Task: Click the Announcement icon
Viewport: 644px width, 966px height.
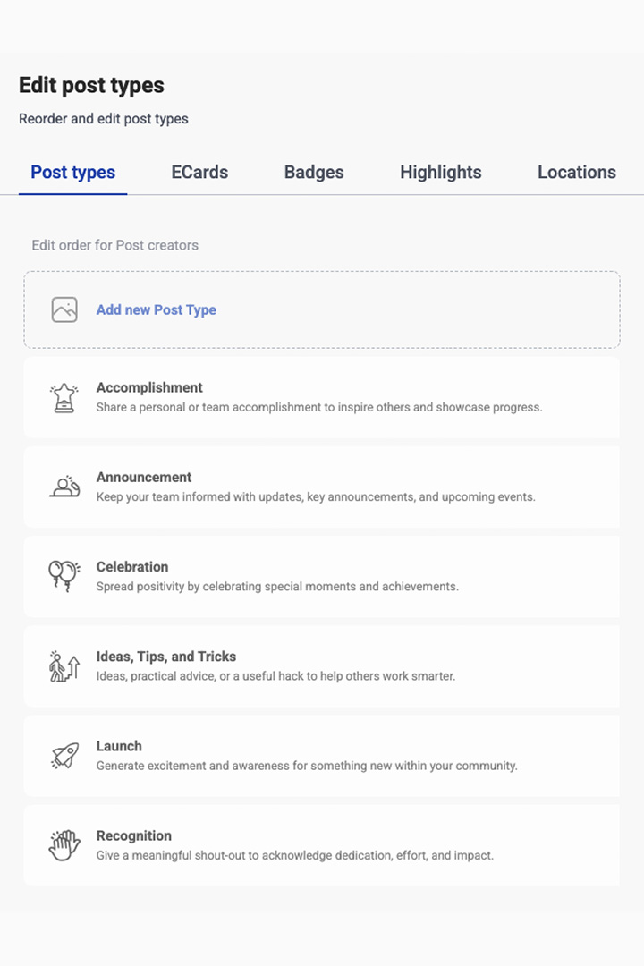Action: (x=64, y=487)
